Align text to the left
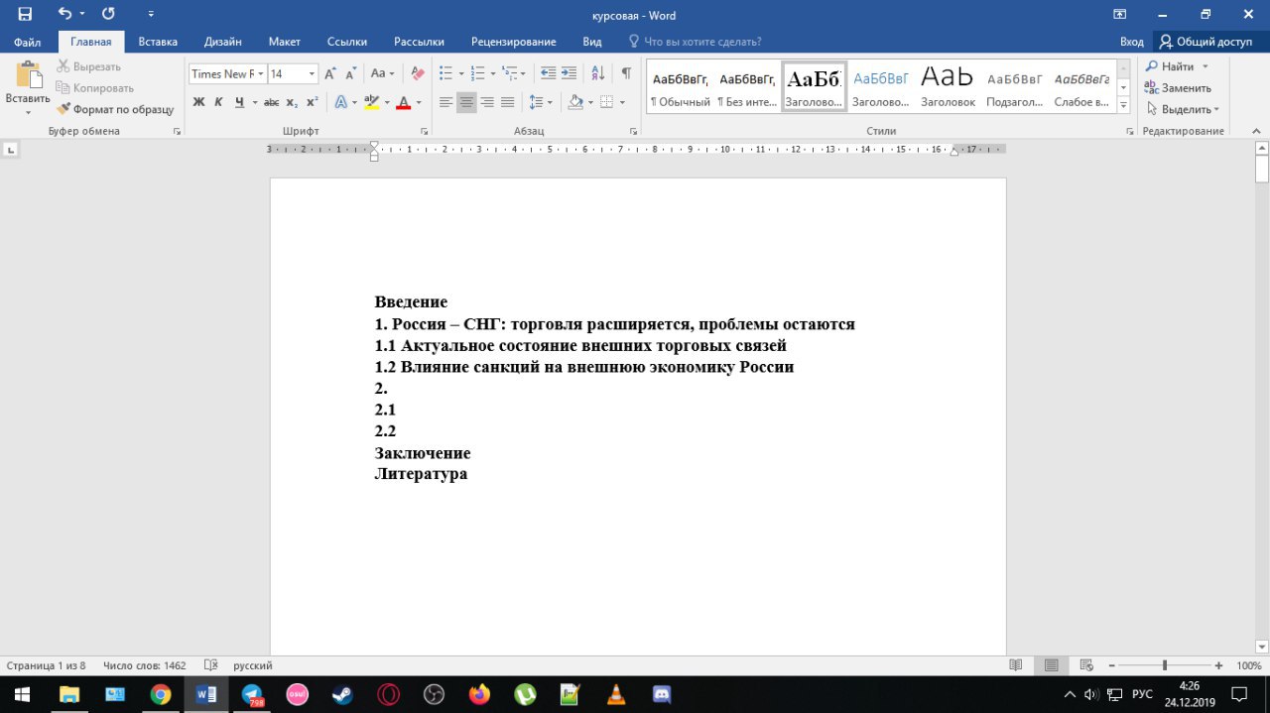The image size is (1270, 713). point(446,102)
